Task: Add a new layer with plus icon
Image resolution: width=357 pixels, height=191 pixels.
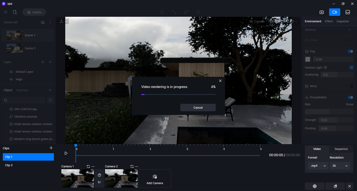Action: (x=43, y=62)
